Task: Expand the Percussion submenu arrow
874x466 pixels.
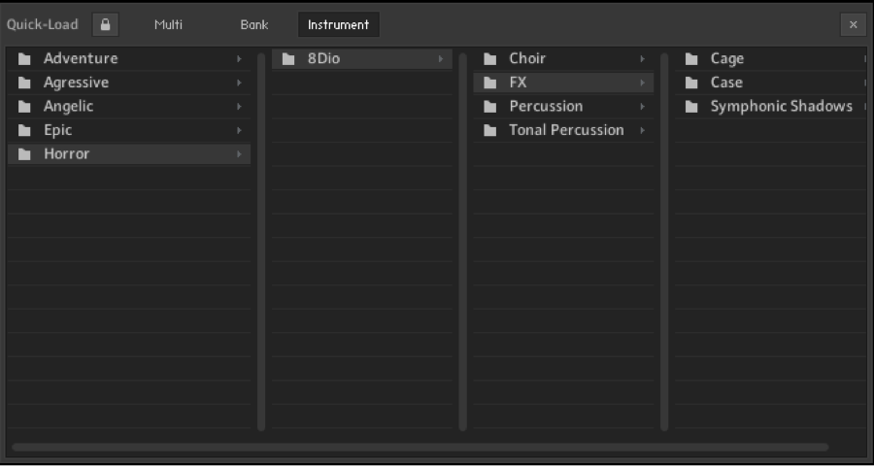Action: tap(642, 107)
